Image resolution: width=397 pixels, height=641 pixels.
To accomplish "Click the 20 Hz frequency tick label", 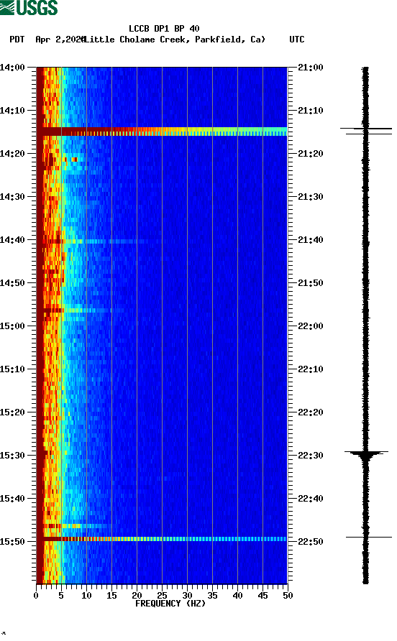I will click(137, 596).
